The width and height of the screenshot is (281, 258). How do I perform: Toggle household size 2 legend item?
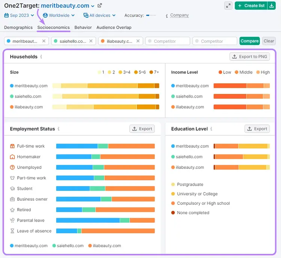111,72
